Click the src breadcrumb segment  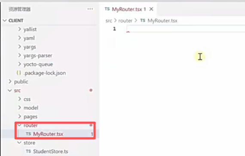[x=109, y=21]
